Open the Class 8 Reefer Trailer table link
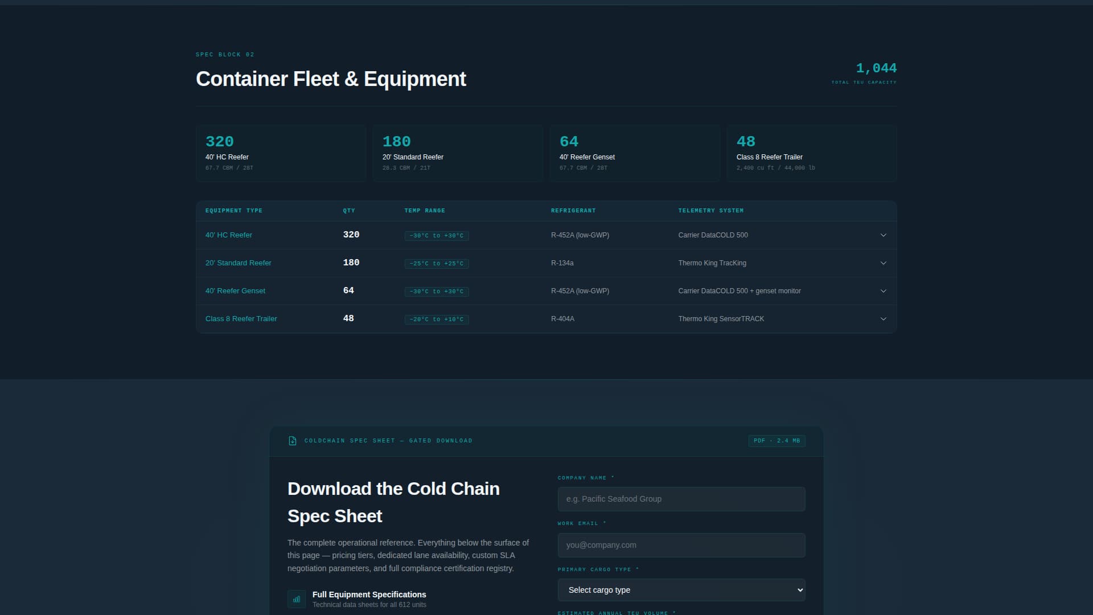 coord(241,319)
